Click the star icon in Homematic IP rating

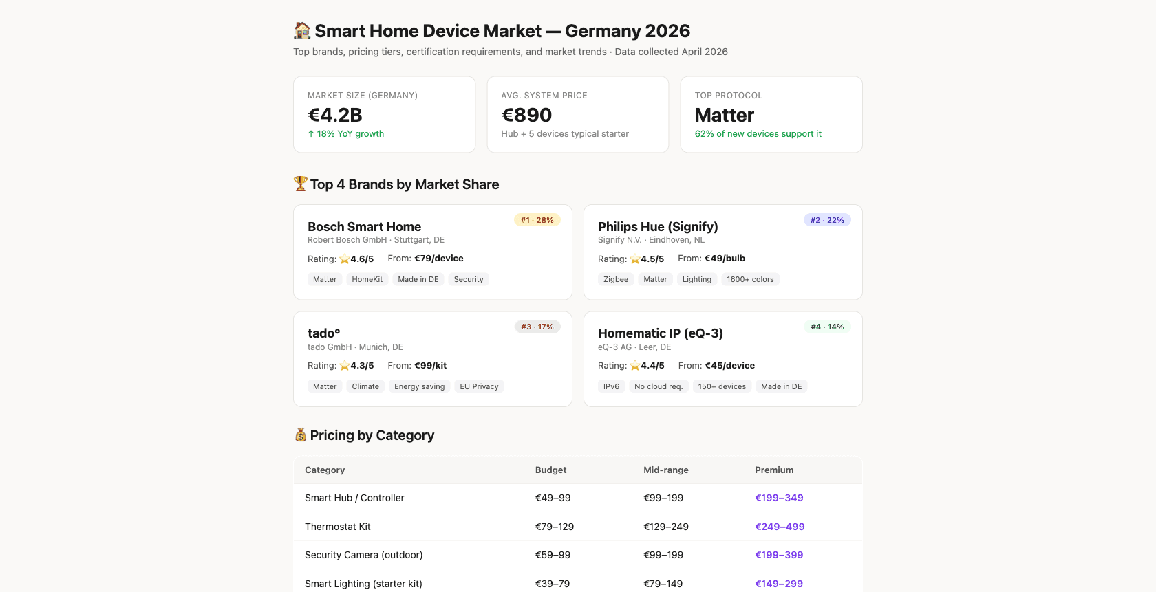635,366
